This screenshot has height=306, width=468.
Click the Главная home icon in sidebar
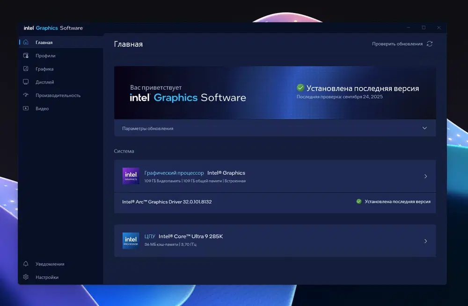click(26, 42)
